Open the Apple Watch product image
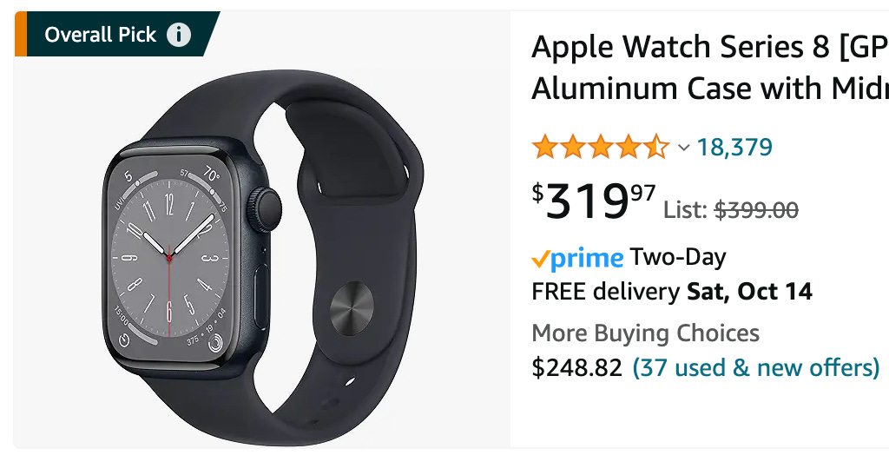 [x=262, y=257]
